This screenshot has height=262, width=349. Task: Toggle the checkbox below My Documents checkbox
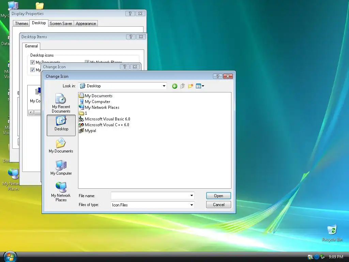point(32,70)
